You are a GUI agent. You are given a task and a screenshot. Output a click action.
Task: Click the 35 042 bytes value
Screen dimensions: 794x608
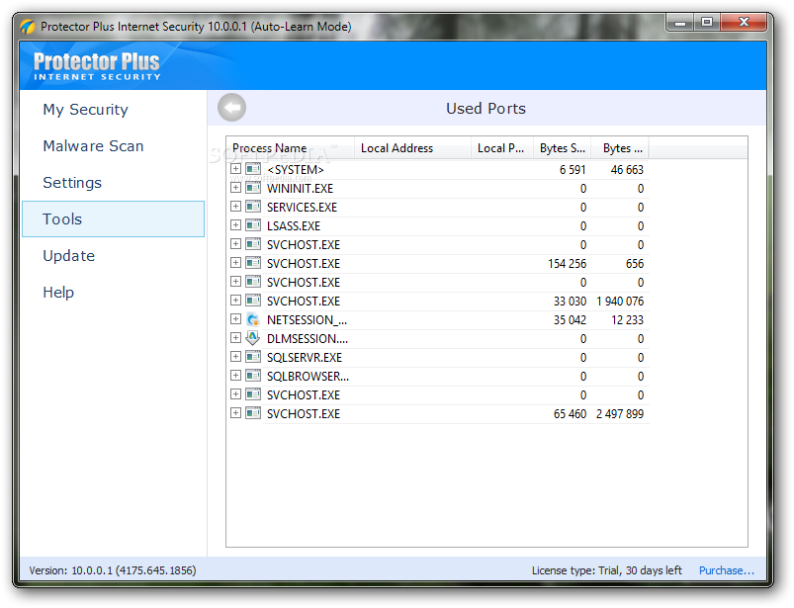(570, 320)
